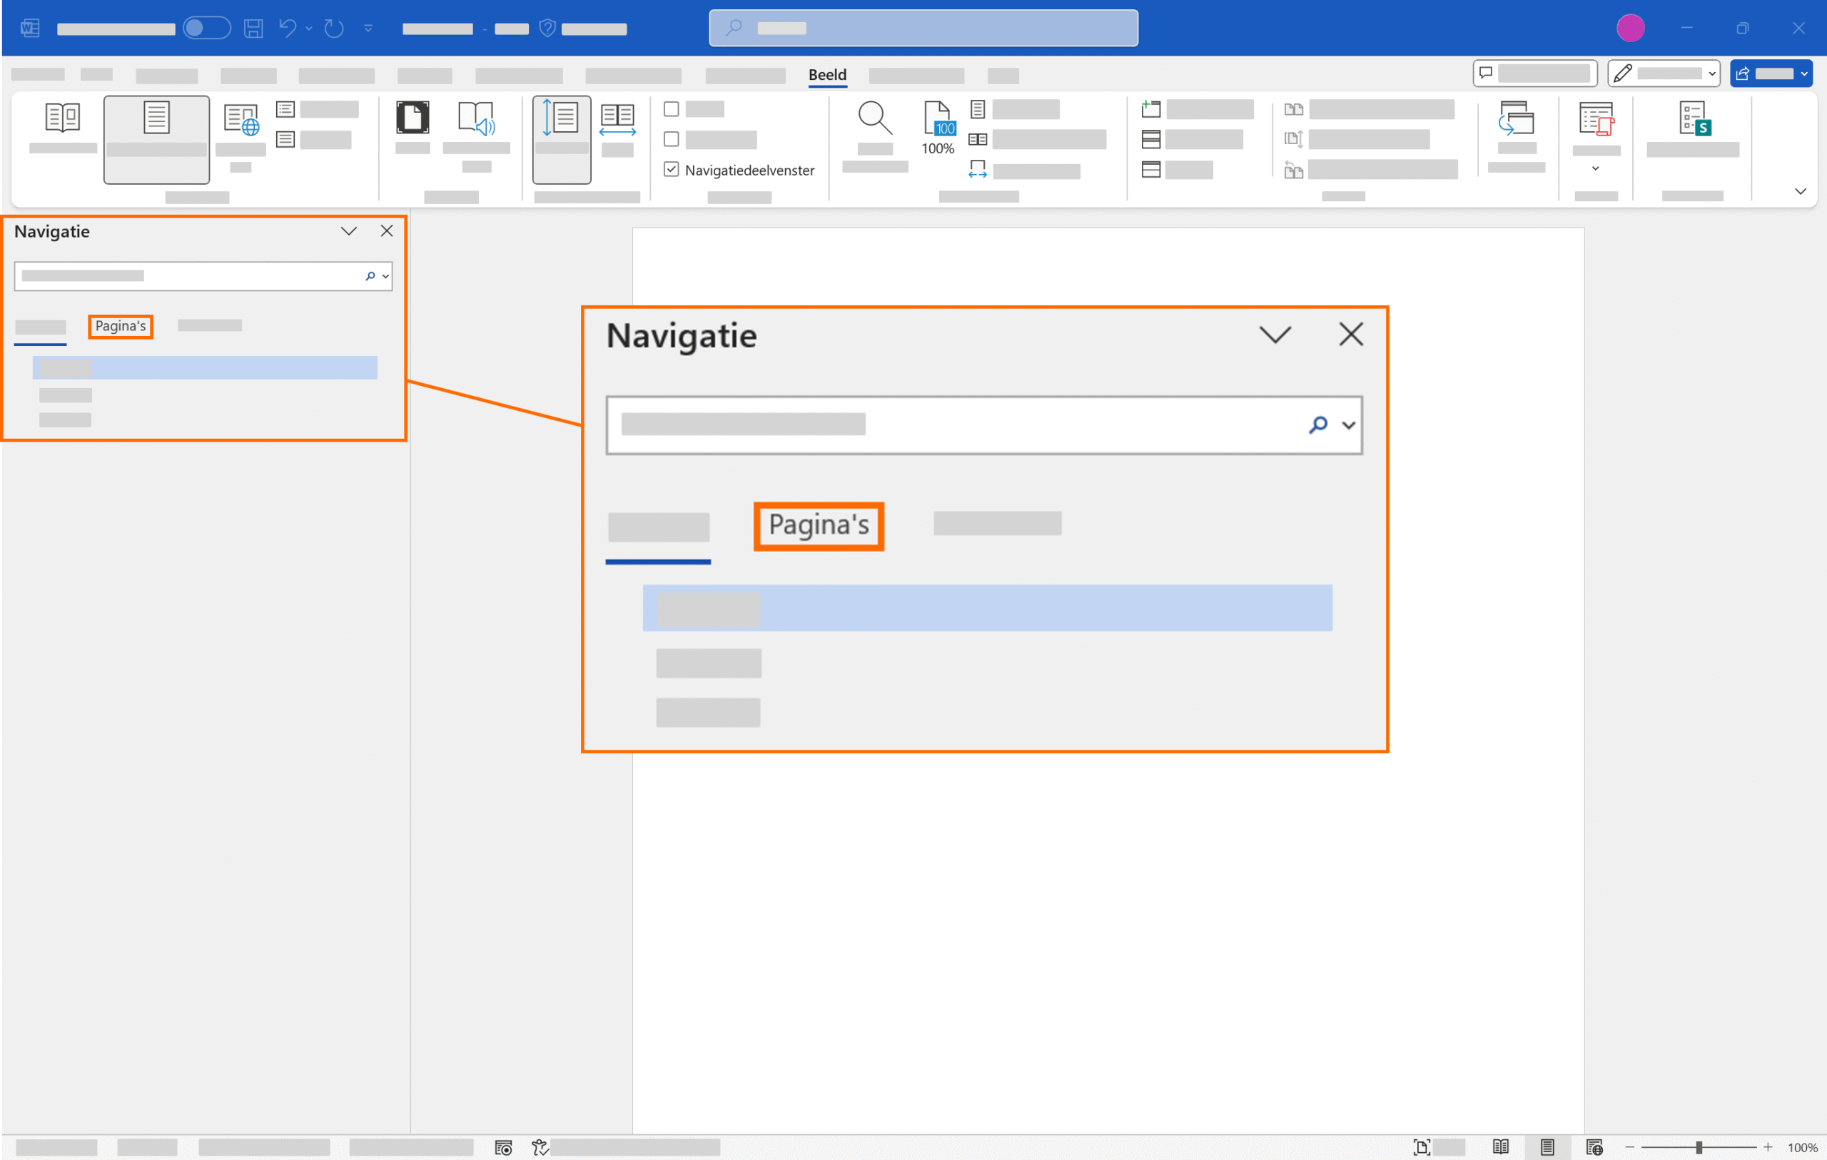This screenshot has height=1160, width=1827.
Task: Open the search options dropdown in Navigatie pane
Action: [x=385, y=276]
